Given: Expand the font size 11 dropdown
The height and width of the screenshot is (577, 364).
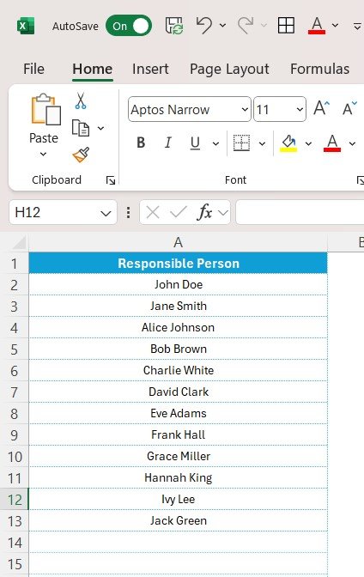Looking at the screenshot, I should (x=300, y=109).
